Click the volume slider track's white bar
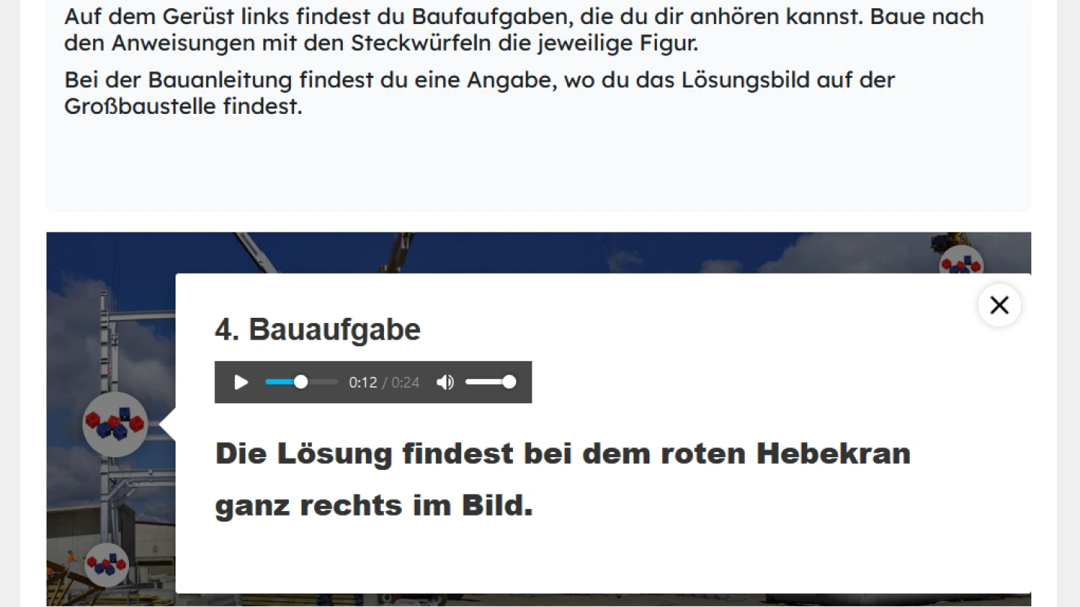The width and height of the screenshot is (1080, 607). tap(484, 382)
